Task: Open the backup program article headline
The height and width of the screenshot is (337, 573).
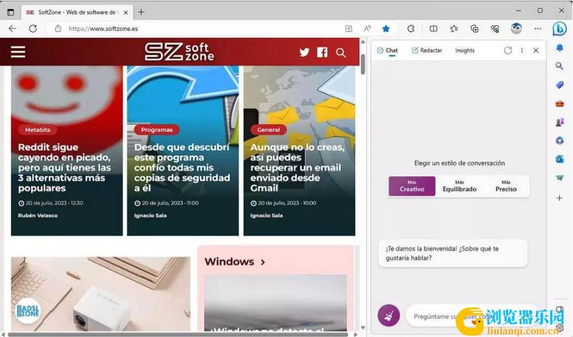Action: (182, 168)
